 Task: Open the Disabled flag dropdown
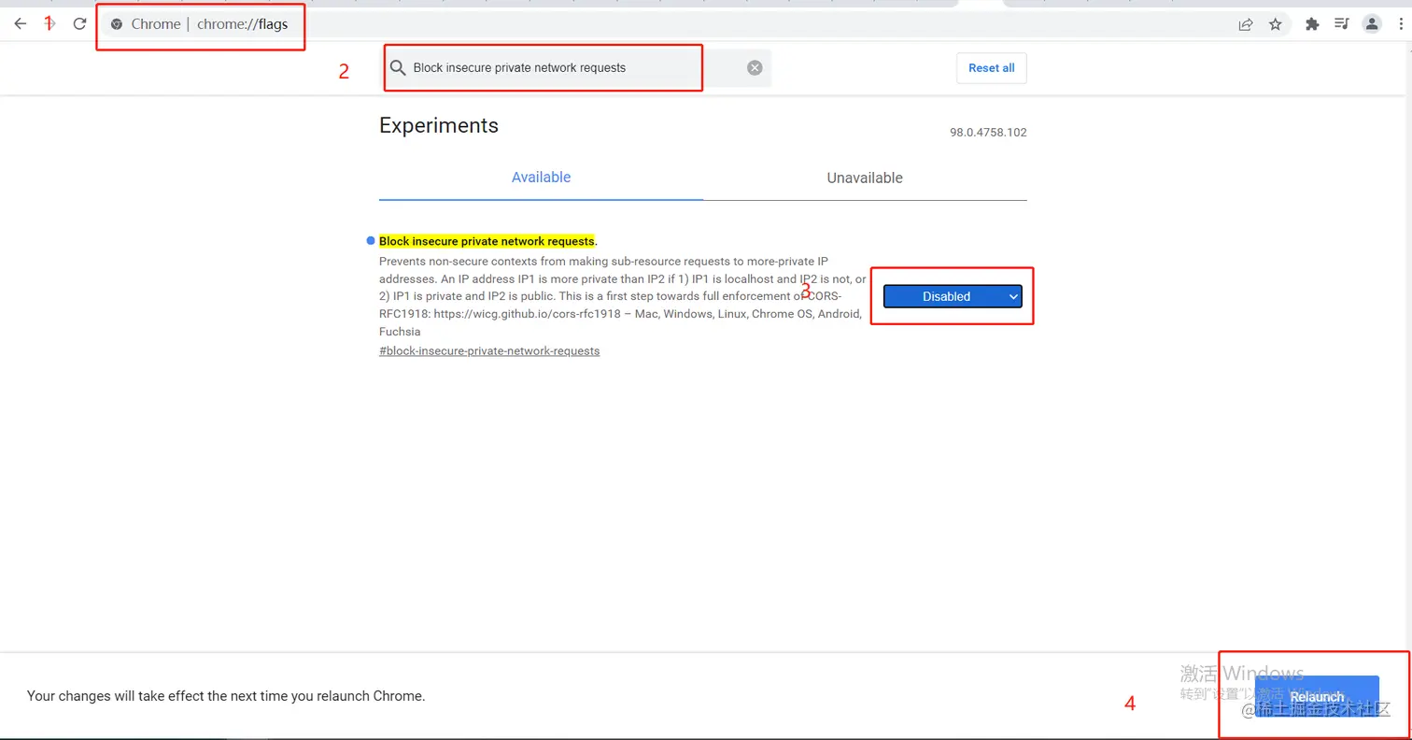point(953,296)
